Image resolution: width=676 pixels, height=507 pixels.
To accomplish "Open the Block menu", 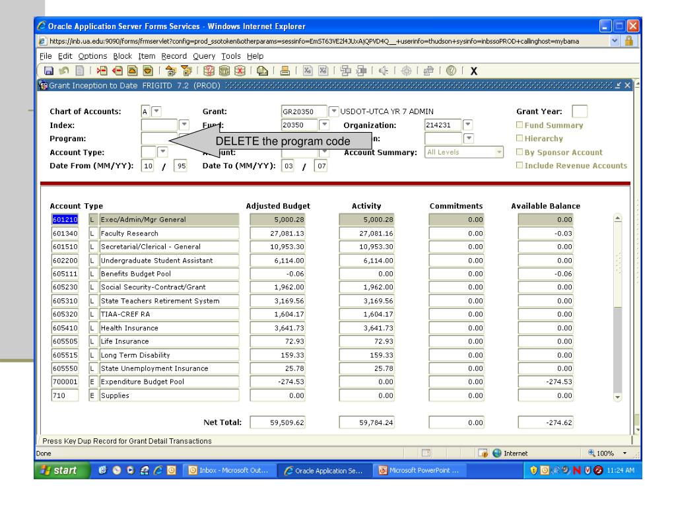I will point(122,56).
